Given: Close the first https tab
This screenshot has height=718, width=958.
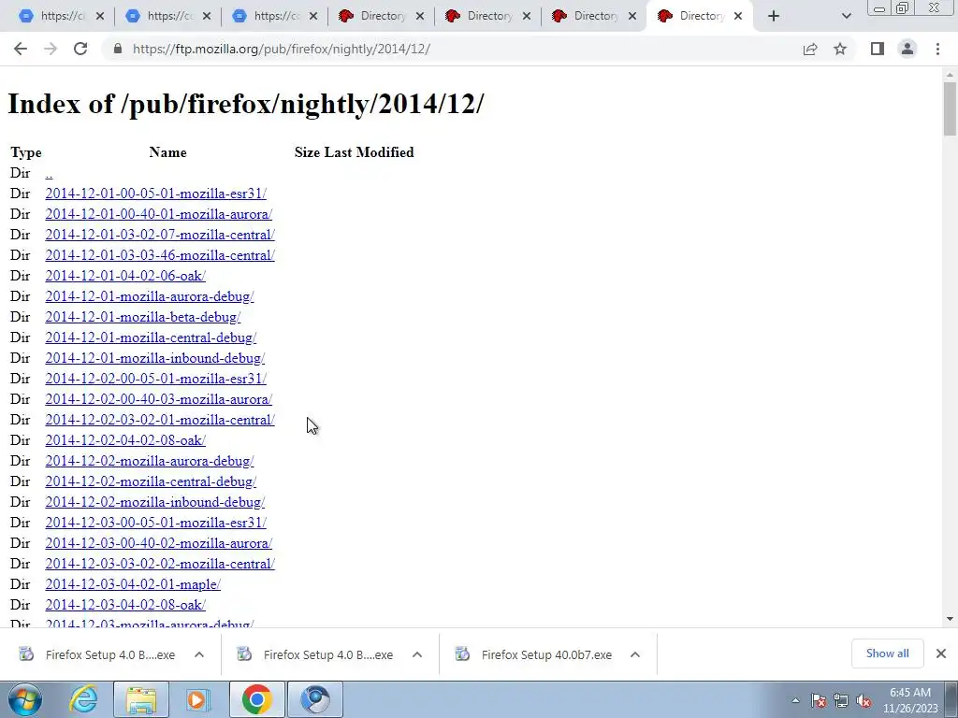Looking at the screenshot, I should 100,17.
